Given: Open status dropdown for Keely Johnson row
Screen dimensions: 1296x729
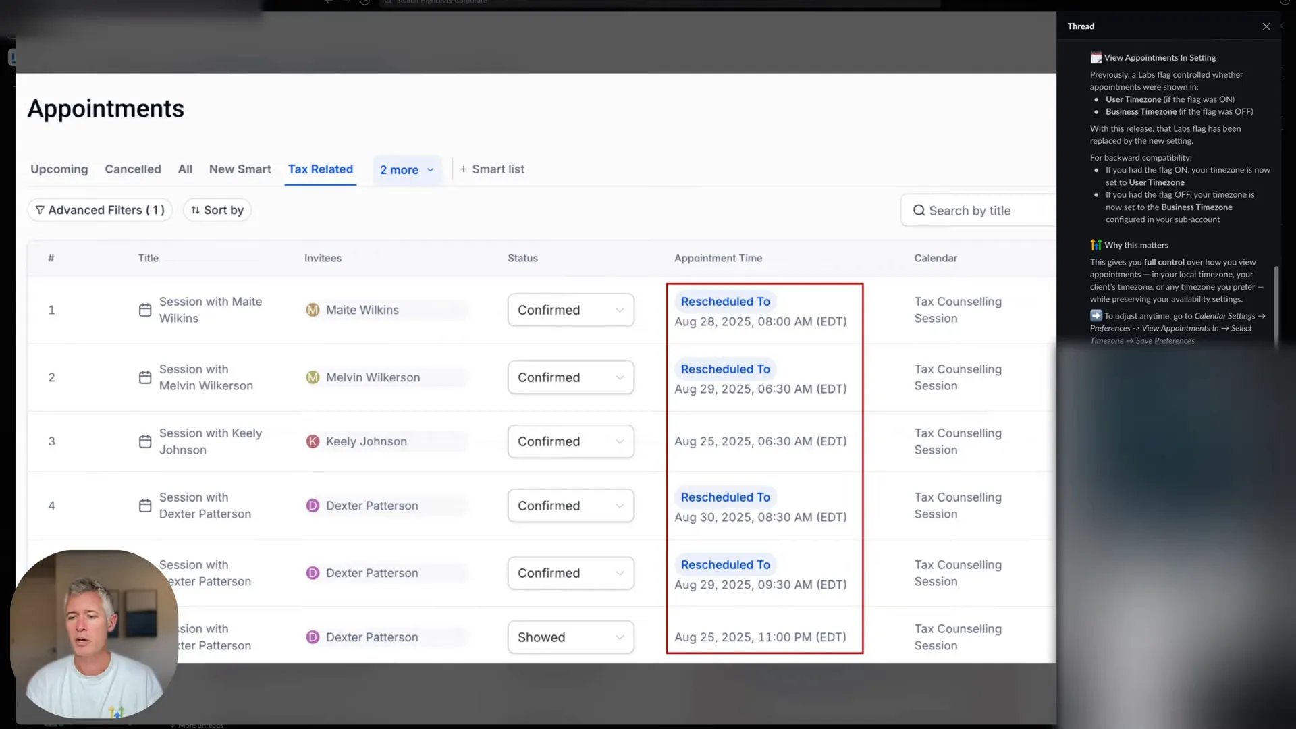Looking at the screenshot, I should [570, 441].
